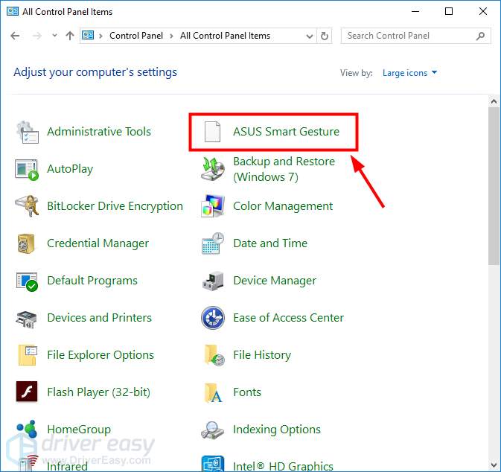The width and height of the screenshot is (501, 472).
Task: Open the Flash Player (32-bit) link
Action: click(98, 392)
